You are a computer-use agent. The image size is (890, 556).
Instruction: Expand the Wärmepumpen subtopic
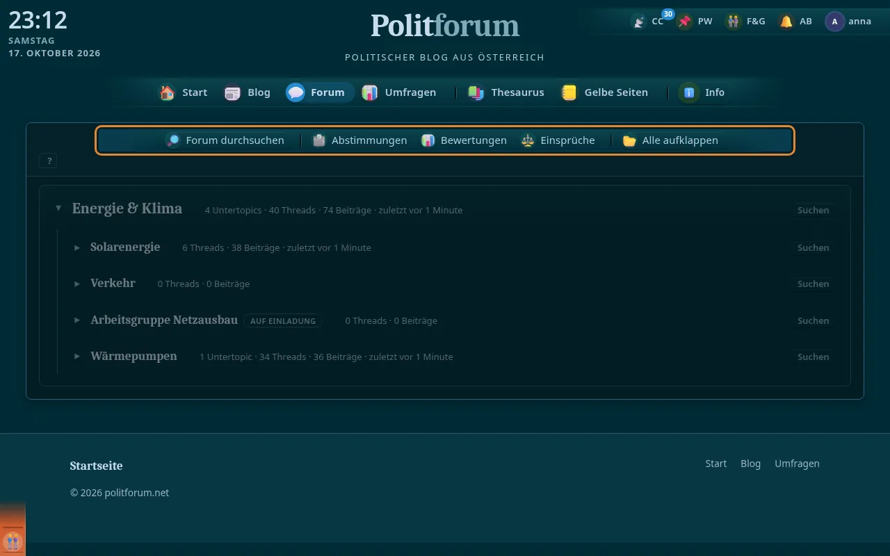click(77, 357)
